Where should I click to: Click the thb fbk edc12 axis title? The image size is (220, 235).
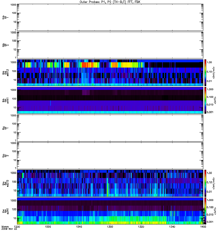coord(5,73)
